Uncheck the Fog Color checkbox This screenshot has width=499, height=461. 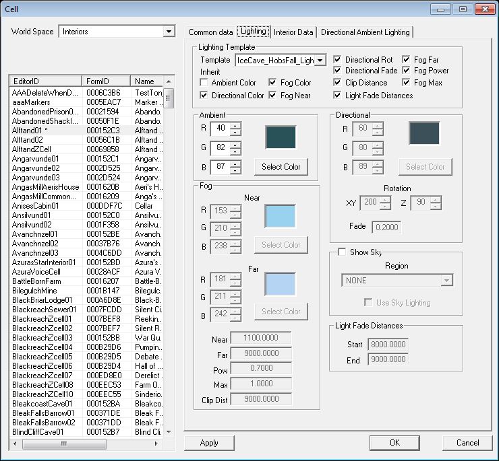coord(272,83)
